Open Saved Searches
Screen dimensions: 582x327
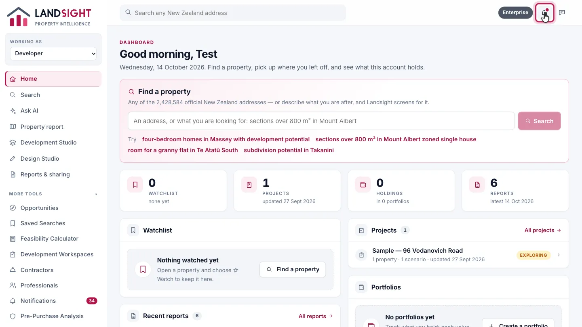click(53, 223)
